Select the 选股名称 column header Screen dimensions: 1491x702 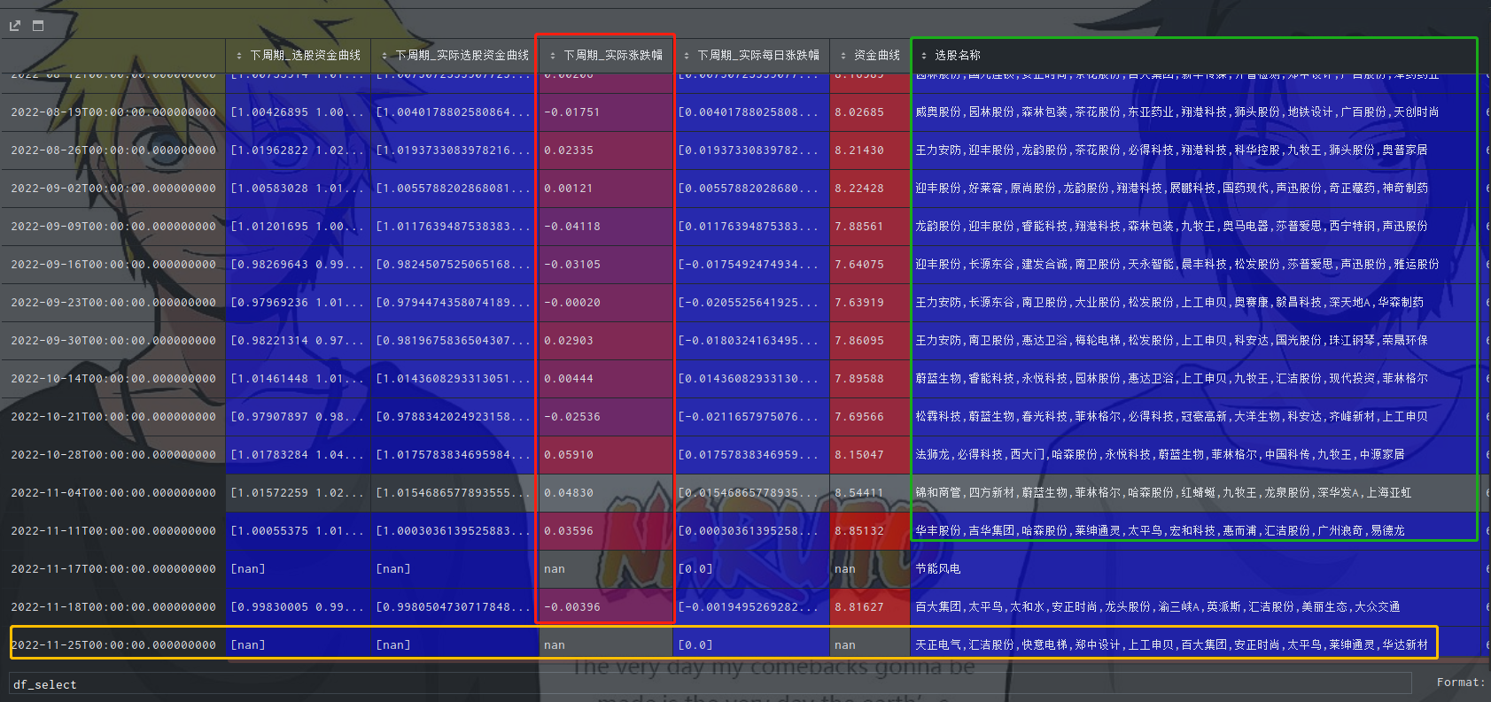958,56
